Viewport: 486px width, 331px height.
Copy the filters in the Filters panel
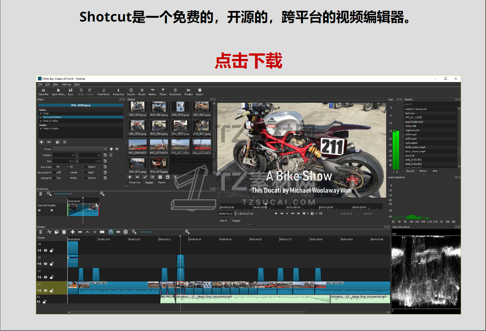coord(57,142)
